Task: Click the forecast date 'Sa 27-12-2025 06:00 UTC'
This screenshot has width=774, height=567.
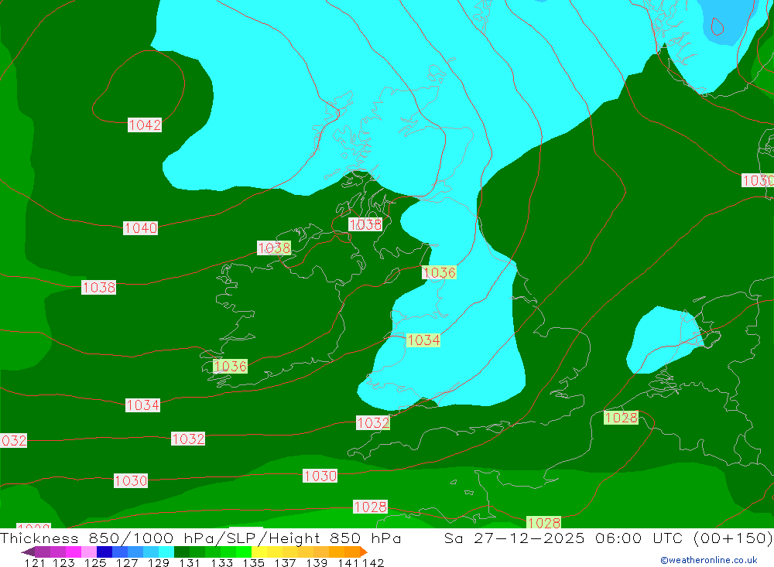Action: 565,538
